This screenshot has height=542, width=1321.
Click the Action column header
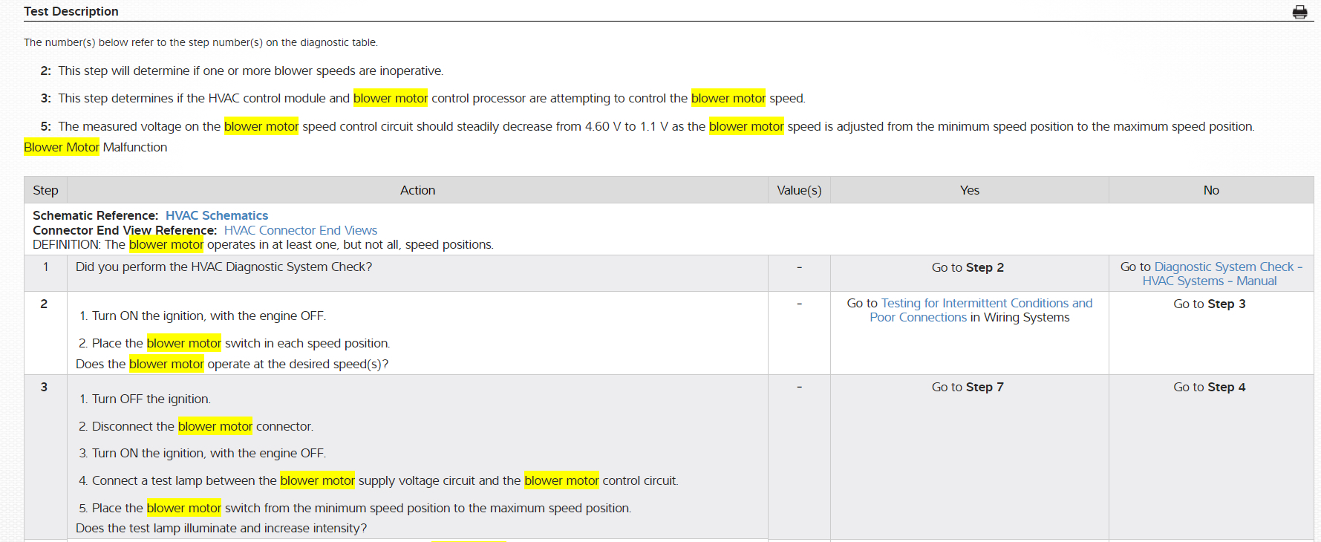[x=417, y=190]
